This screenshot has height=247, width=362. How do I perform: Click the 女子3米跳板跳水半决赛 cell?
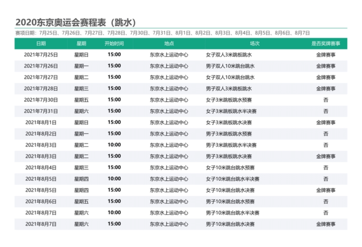pyautogui.click(x=231, y=111)
